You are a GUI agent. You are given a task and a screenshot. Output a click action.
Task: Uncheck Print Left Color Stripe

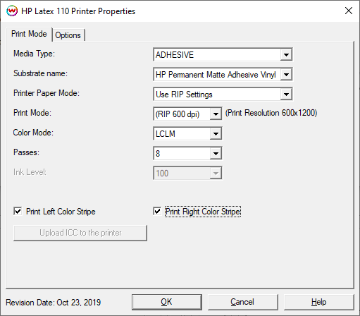[18, 211]
